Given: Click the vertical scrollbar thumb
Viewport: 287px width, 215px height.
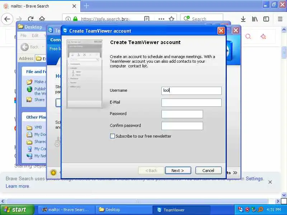Looking at the screenshot, I should [x=284, y=52].
